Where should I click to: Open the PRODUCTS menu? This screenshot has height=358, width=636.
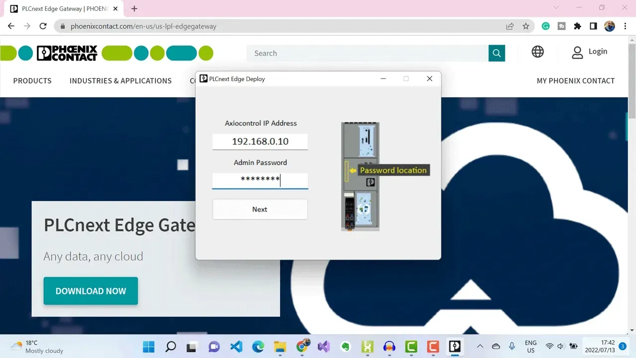click(x=32, y=81)
